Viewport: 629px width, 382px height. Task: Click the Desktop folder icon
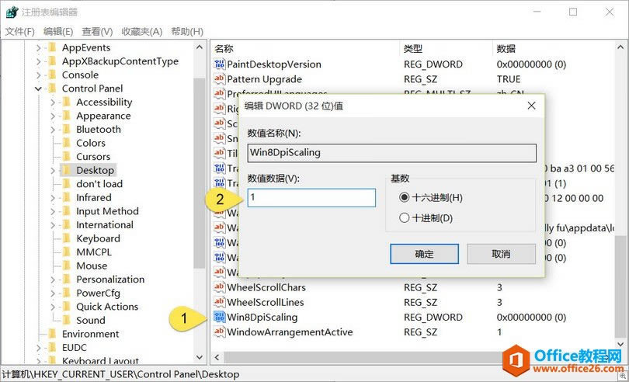[x=67, y=171]
